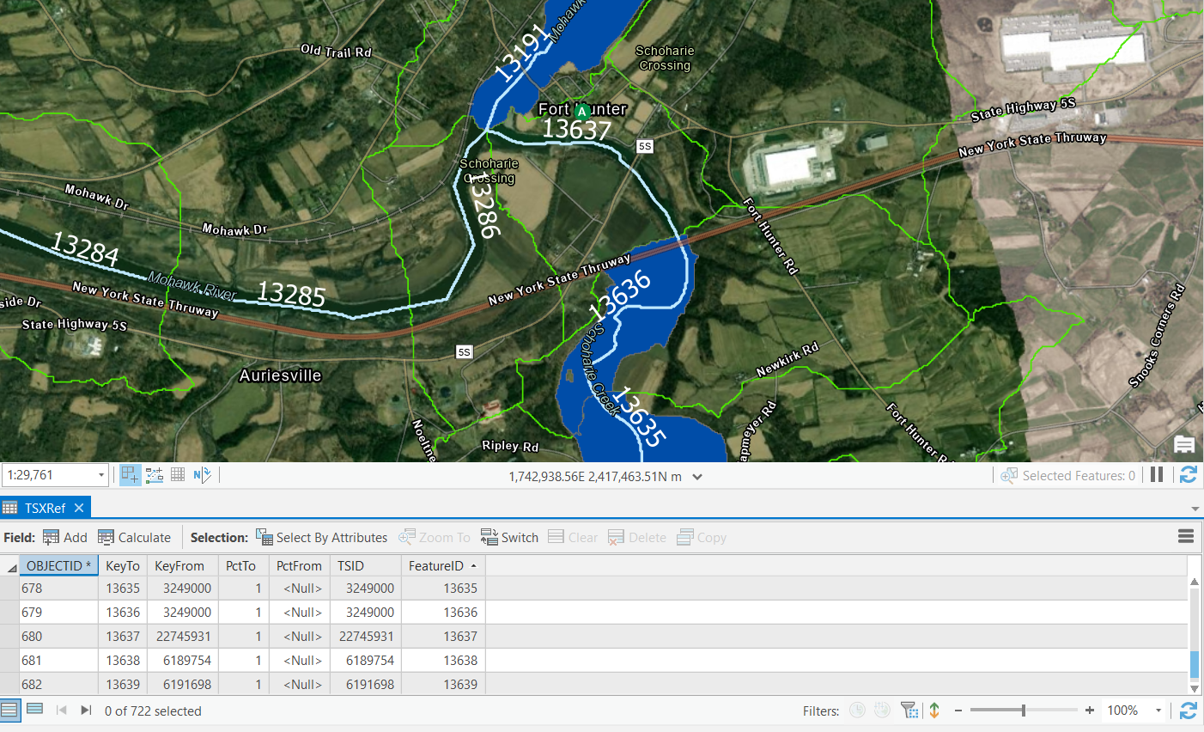
Task: Open Select By Attributes dialog
Action: [x=322, y=537]
